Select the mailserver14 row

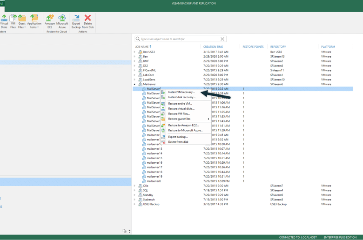point(242,153)
